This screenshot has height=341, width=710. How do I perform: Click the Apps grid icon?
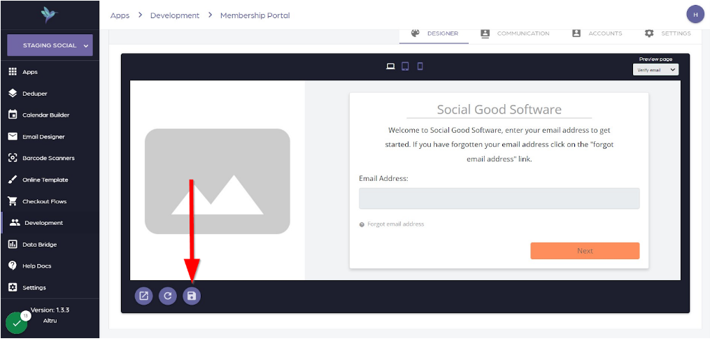click(x=13, y=72)
